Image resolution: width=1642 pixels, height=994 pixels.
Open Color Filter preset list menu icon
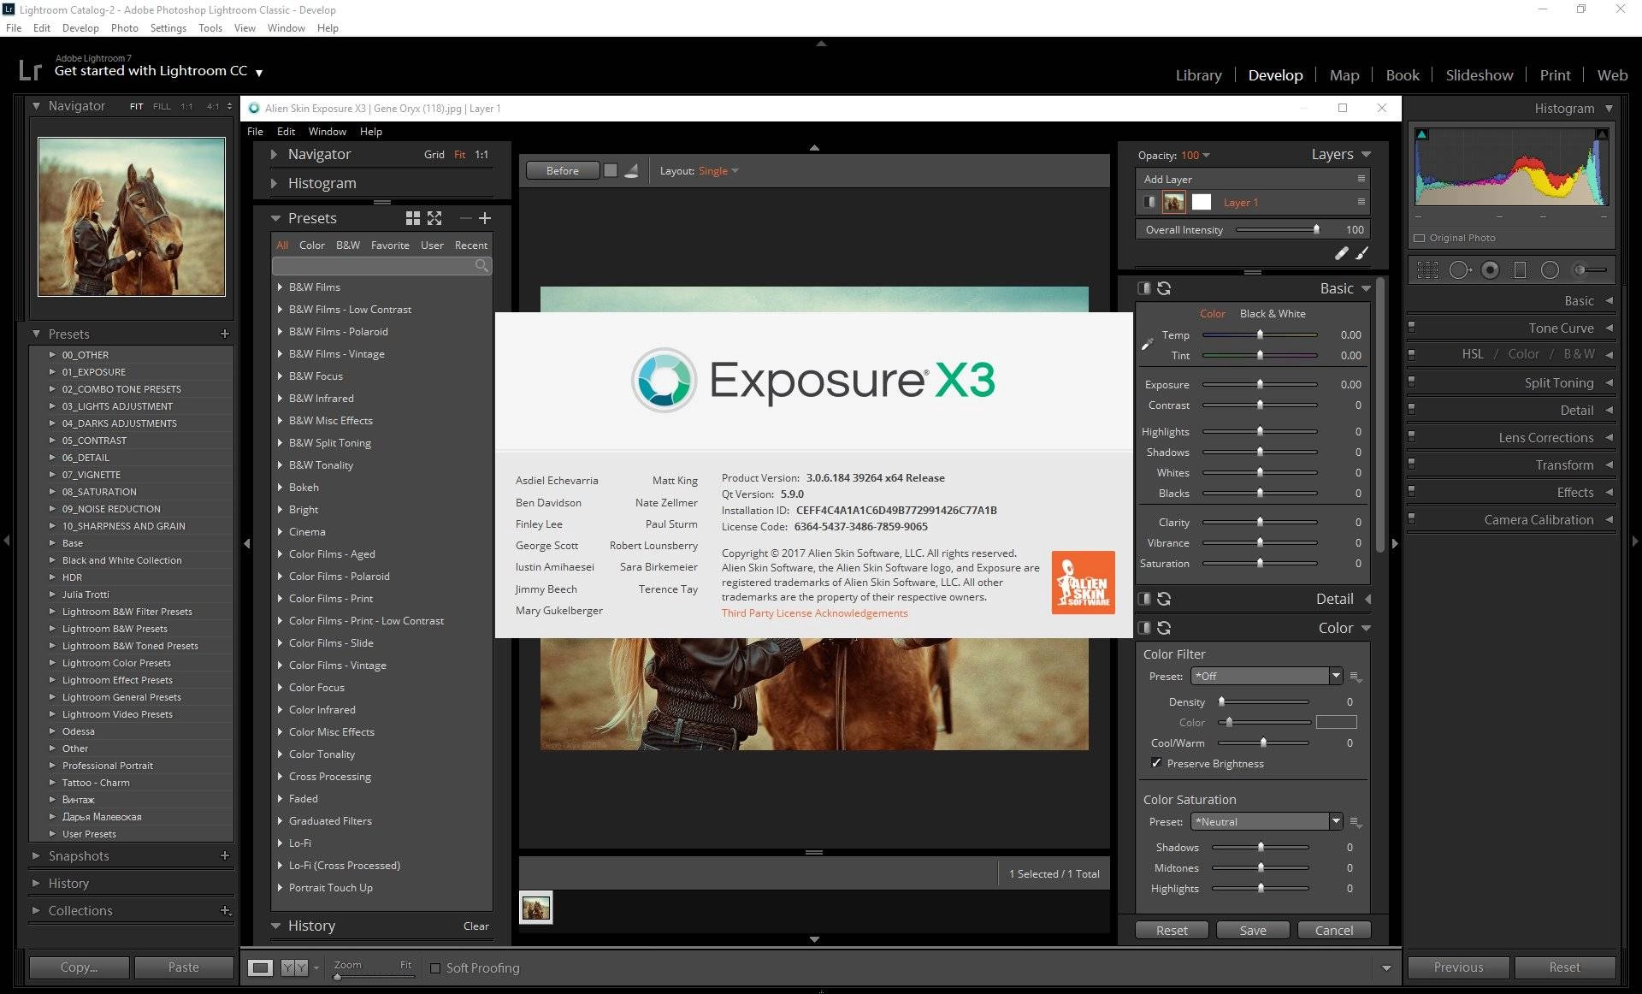point(1356,677)
